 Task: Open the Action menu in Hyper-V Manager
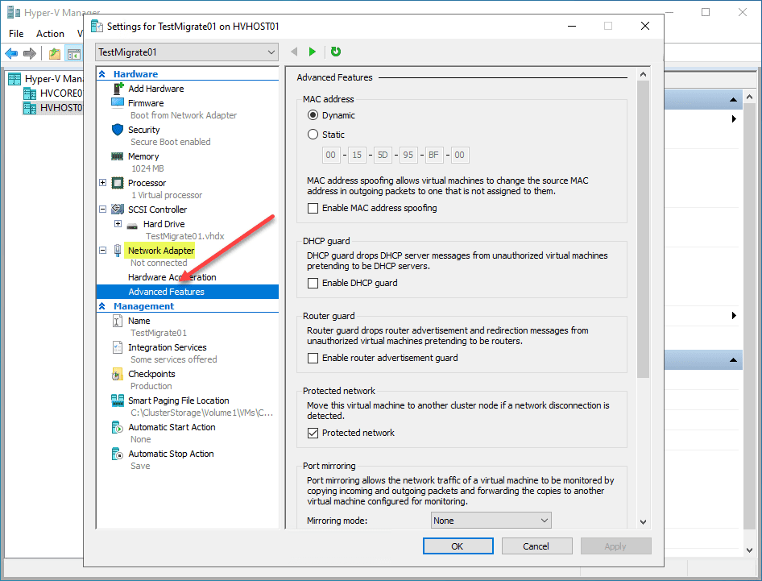(x=50, y=34)
